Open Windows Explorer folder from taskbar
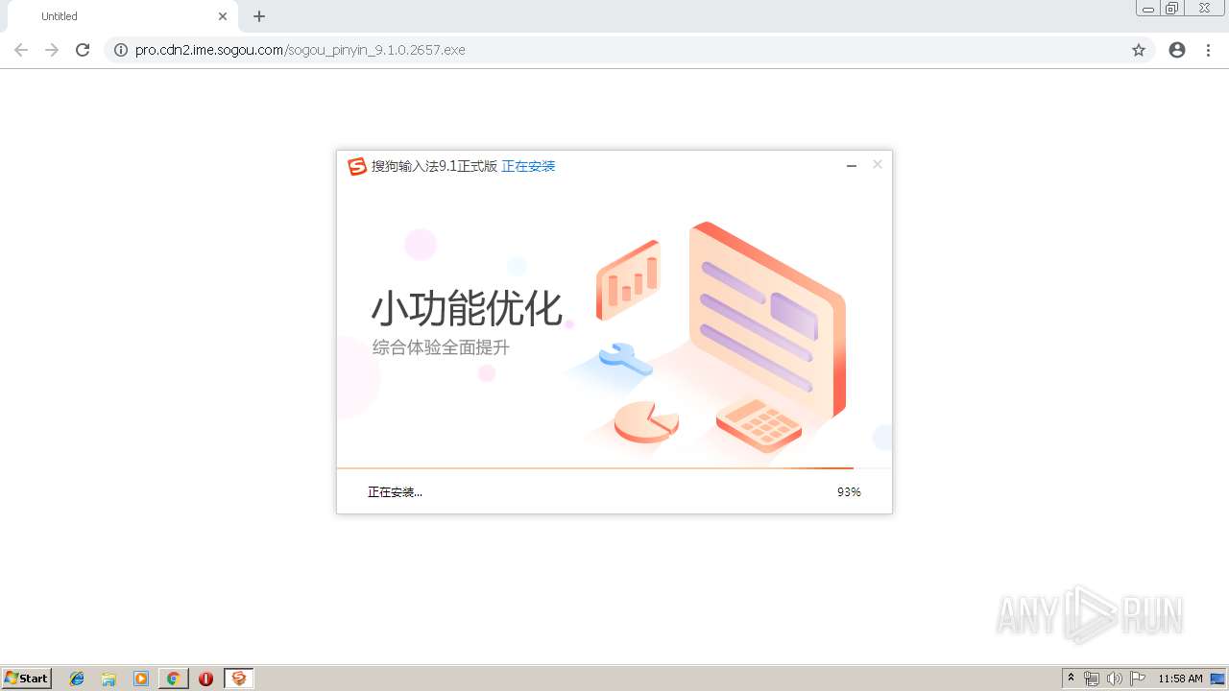Screen dimensions: 1229x691 tap(108, 679)
